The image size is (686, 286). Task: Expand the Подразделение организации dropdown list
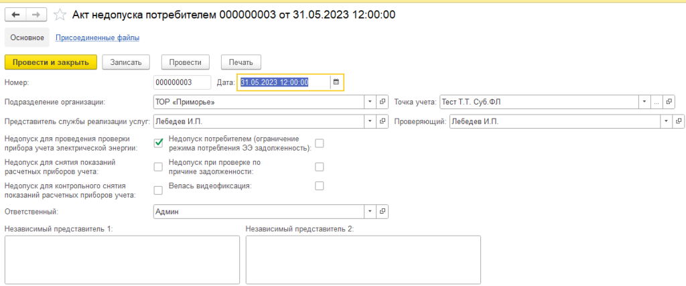tap(370, 102)
